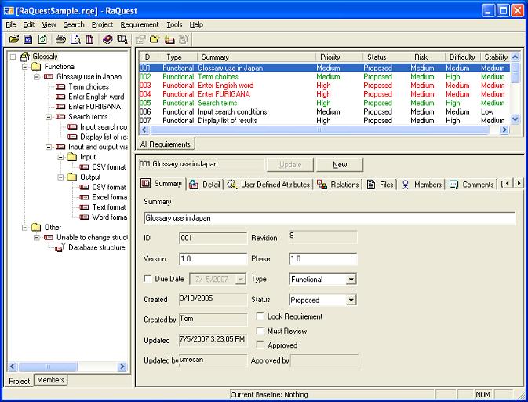This screenshot has height=402, width=528.
Task: Click the purple help book icon
Action: coord(107,39)
